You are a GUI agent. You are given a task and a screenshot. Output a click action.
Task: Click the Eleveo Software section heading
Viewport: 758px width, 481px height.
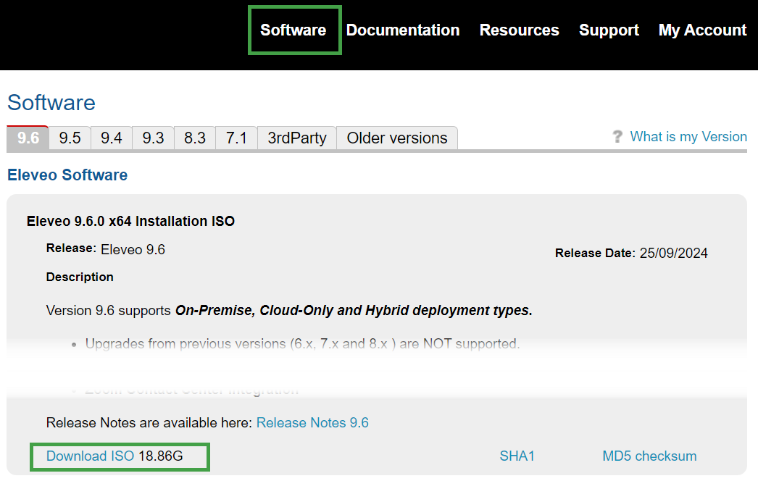67,175
